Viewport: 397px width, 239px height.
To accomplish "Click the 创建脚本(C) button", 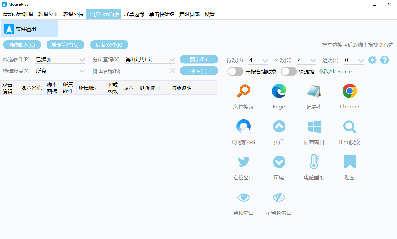I will [22, 44].
